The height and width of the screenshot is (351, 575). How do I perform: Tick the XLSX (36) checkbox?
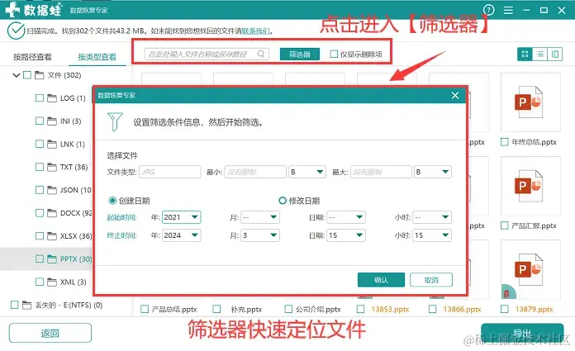pyautogui.click(x=40, y=236)
